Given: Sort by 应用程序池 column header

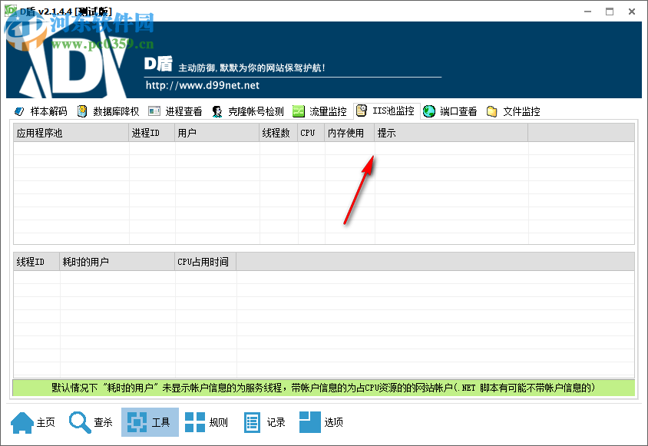Looking at the screenshot, I should pyautogui.click(x=71, y=133).
